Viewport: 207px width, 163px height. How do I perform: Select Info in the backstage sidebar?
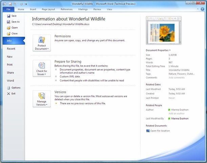point(14,41)
